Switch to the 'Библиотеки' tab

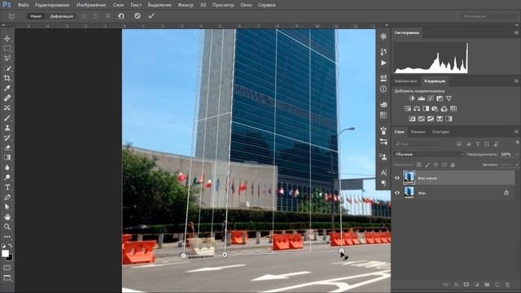(405, 81)
